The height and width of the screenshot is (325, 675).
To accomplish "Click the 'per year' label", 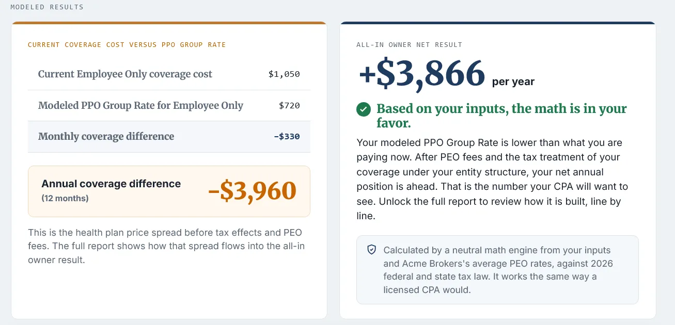I will tap(513, 82).
